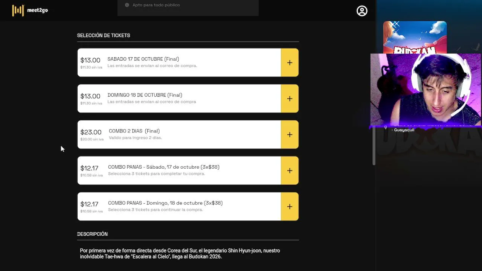Select the COMBO PANAS Domingo, 18 de octubre title
482x271 pixels.
coord(165,203)
